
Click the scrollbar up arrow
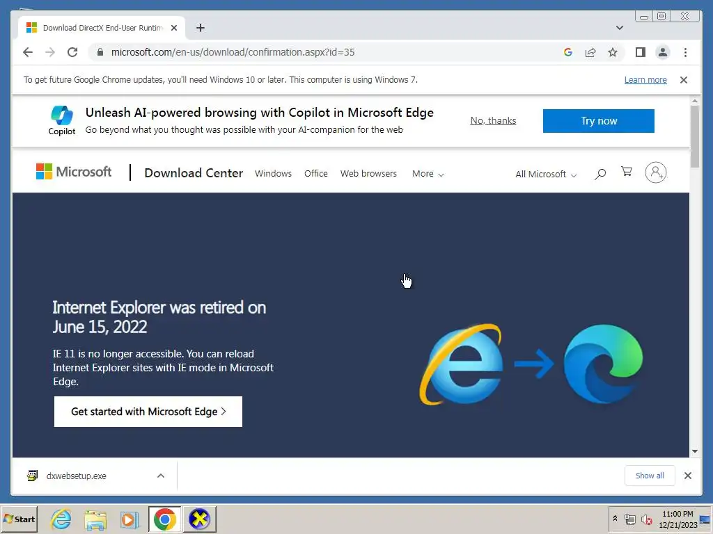(694, 101)
